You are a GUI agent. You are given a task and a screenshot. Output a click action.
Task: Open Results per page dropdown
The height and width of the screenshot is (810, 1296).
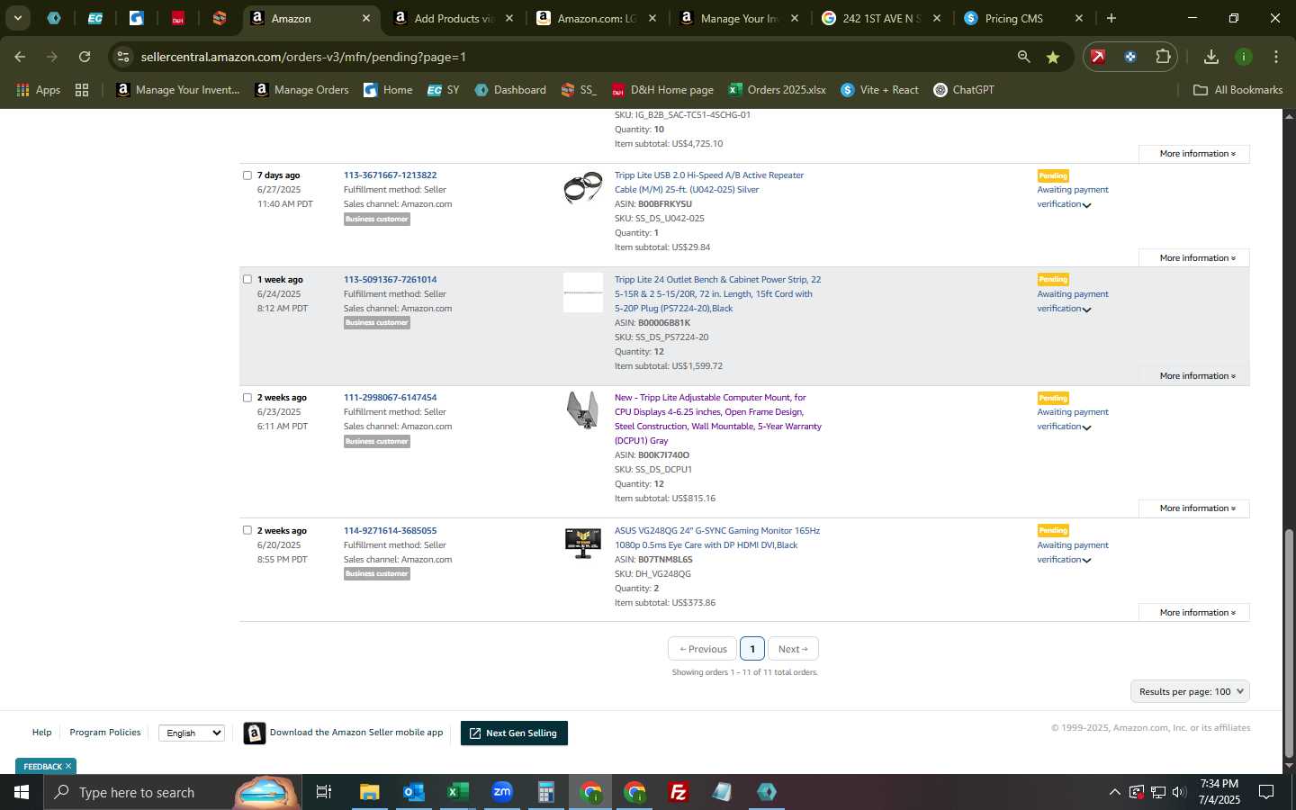(1190, 691)
